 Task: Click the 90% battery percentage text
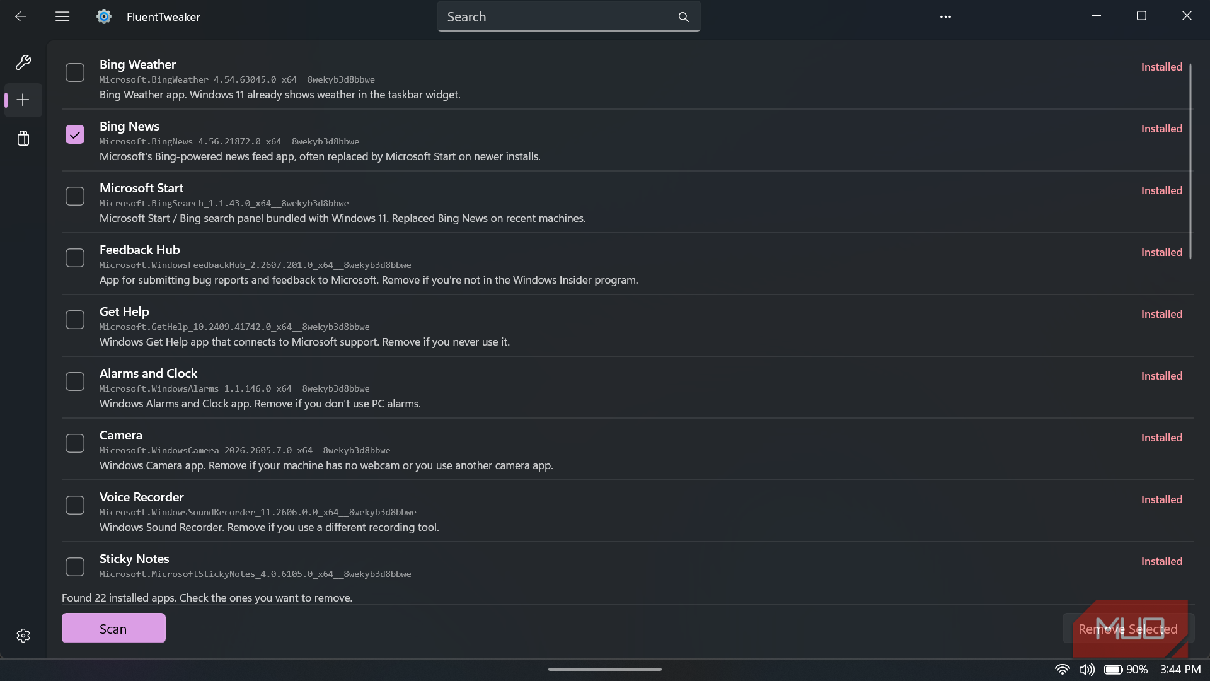[1137, 670]
